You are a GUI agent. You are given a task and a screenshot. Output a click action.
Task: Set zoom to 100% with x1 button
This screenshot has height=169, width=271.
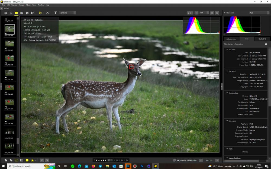coord(196,13)
